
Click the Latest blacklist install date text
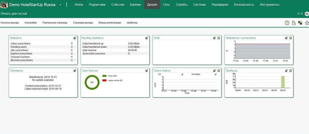43,89
